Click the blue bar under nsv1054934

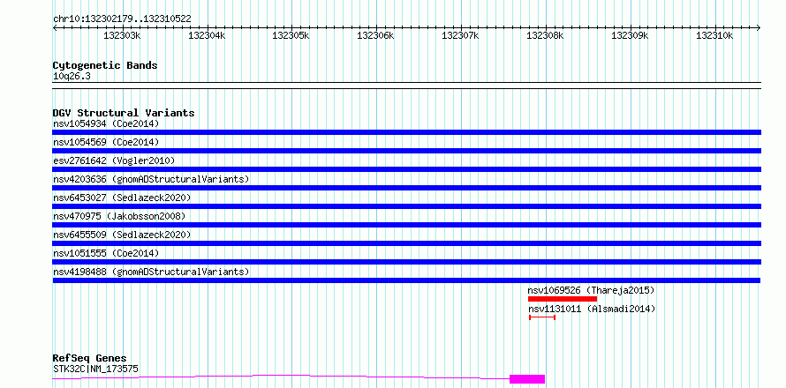click(406, 132)
